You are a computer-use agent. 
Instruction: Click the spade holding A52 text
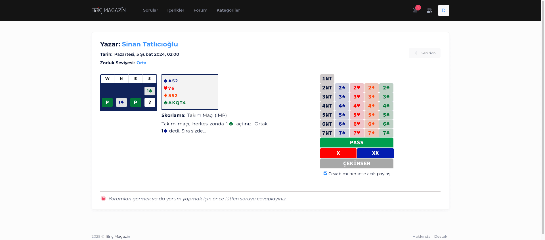coord(173,81)
